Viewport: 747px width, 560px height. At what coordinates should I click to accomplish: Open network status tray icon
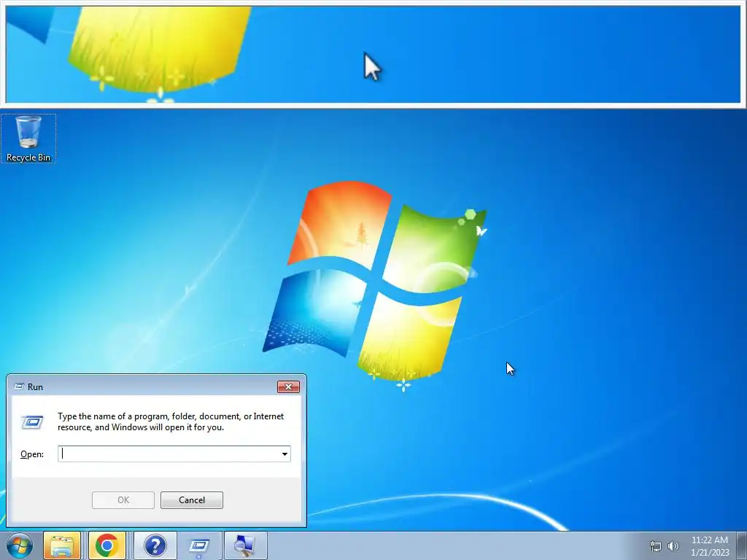point(656,546)
